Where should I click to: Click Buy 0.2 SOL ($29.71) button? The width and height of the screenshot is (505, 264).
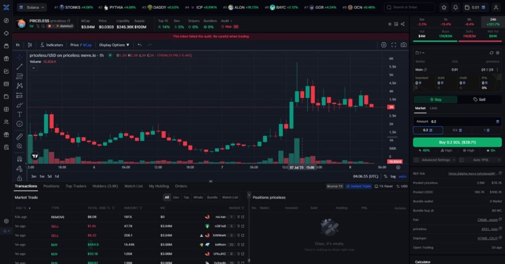pyautogui.click(x=457, y=142)
